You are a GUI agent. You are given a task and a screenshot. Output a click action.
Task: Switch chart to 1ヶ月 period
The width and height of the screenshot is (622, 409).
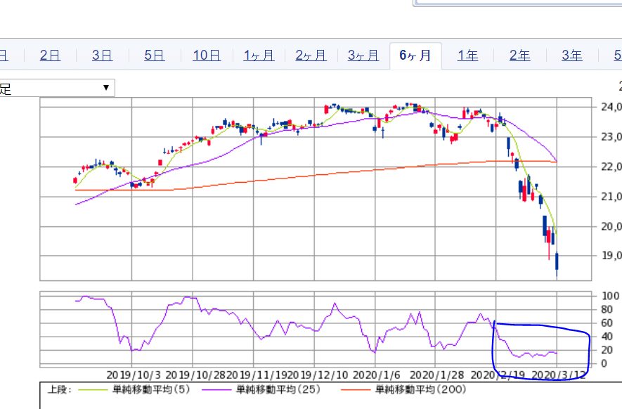click(x=259, y=56)
